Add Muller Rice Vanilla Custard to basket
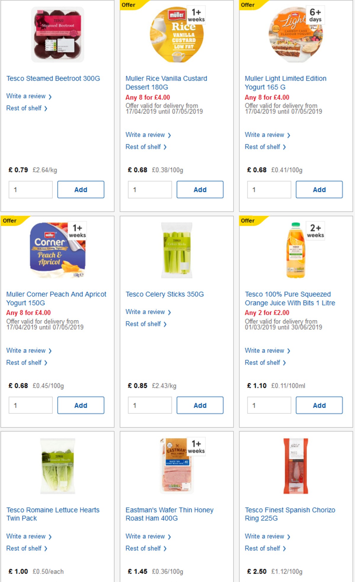Screen dimensions: 355x582 200,189
